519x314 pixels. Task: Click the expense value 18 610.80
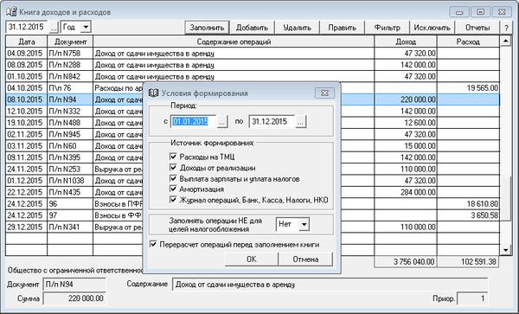pyautogui.click(x=483, y=204)
